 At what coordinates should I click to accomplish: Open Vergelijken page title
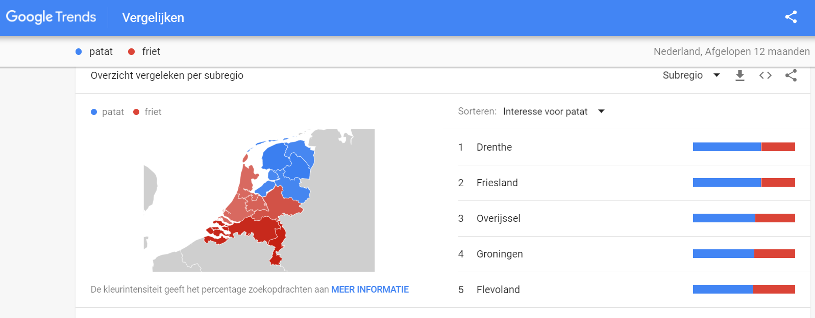153,17
